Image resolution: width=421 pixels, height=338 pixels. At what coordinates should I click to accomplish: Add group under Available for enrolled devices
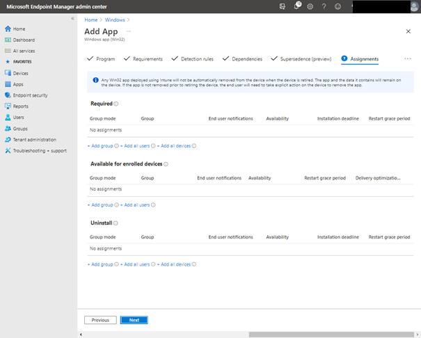tap(100, 205)
